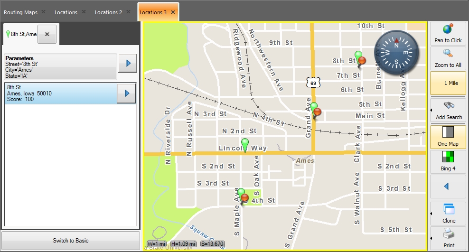Click the Switch to Basic button
Image resolution: width=469 pixels, height=252 pixels.
70,241
